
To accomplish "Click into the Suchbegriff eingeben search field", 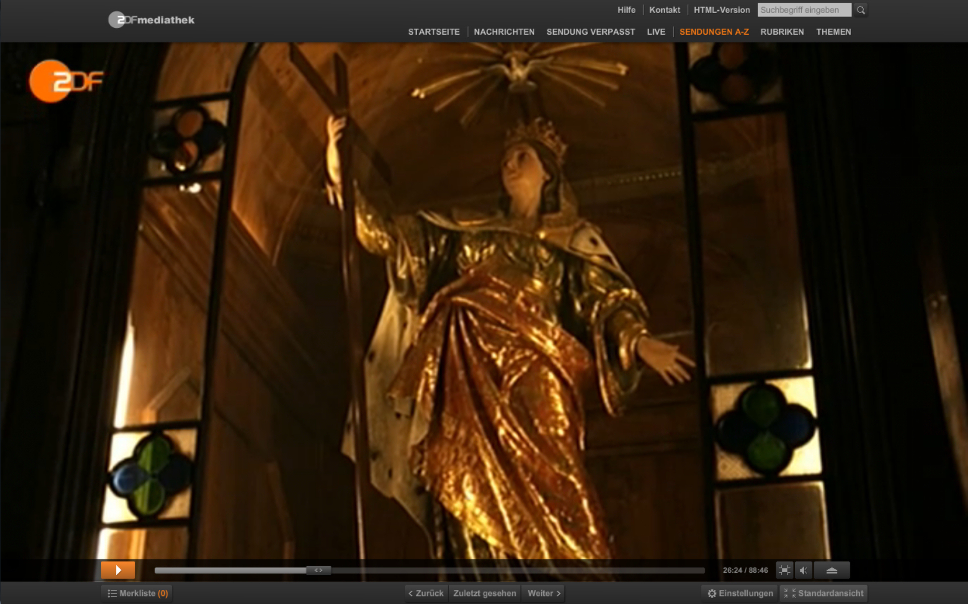I will (x=804, y=10).
